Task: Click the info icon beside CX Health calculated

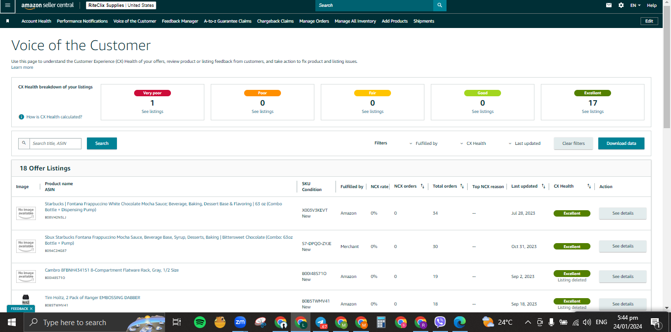Action: [x=21, y=117]
